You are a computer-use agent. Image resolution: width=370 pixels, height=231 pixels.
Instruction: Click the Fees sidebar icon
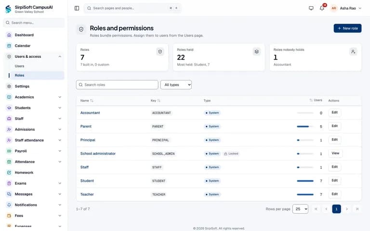pos(9,216)
